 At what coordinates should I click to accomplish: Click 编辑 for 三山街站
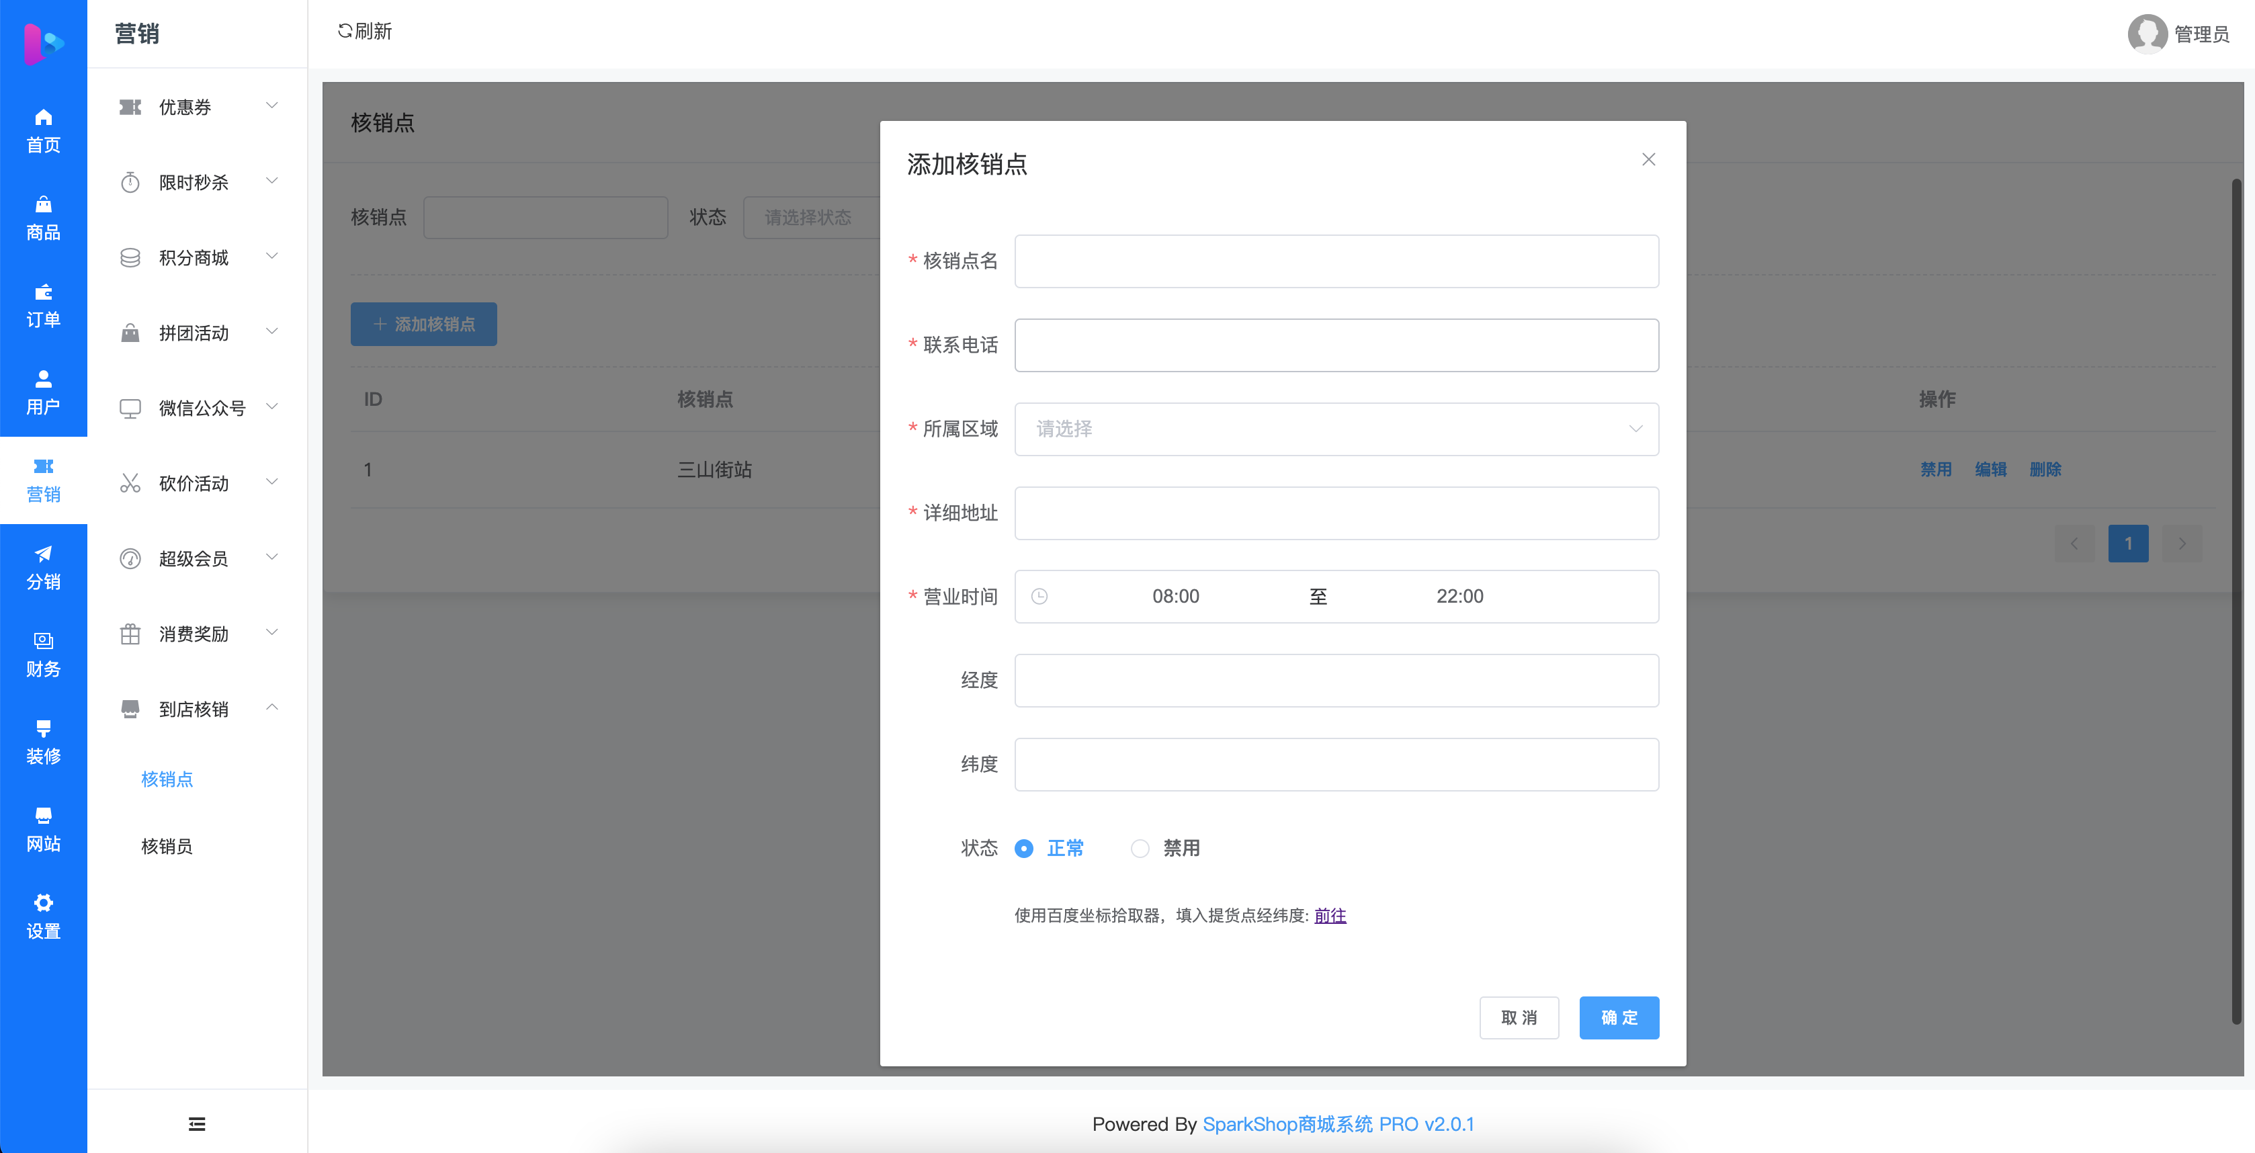1991,470
